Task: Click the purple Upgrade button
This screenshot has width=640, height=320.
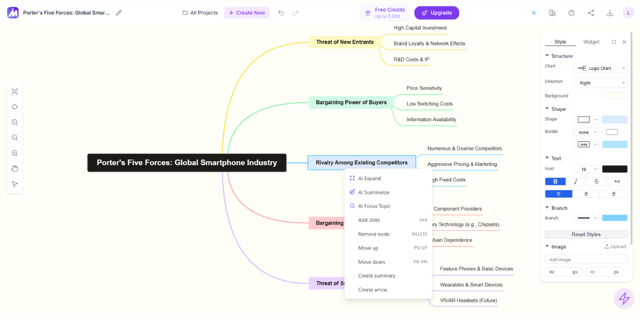Action: pyautogui.click(x=436, y=13)
